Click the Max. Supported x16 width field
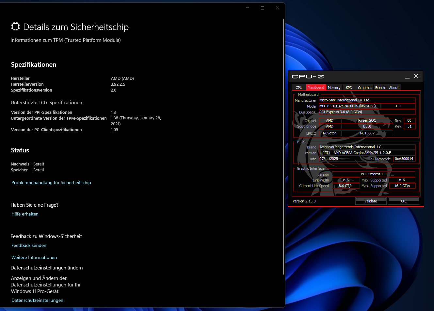 point(402,180)
